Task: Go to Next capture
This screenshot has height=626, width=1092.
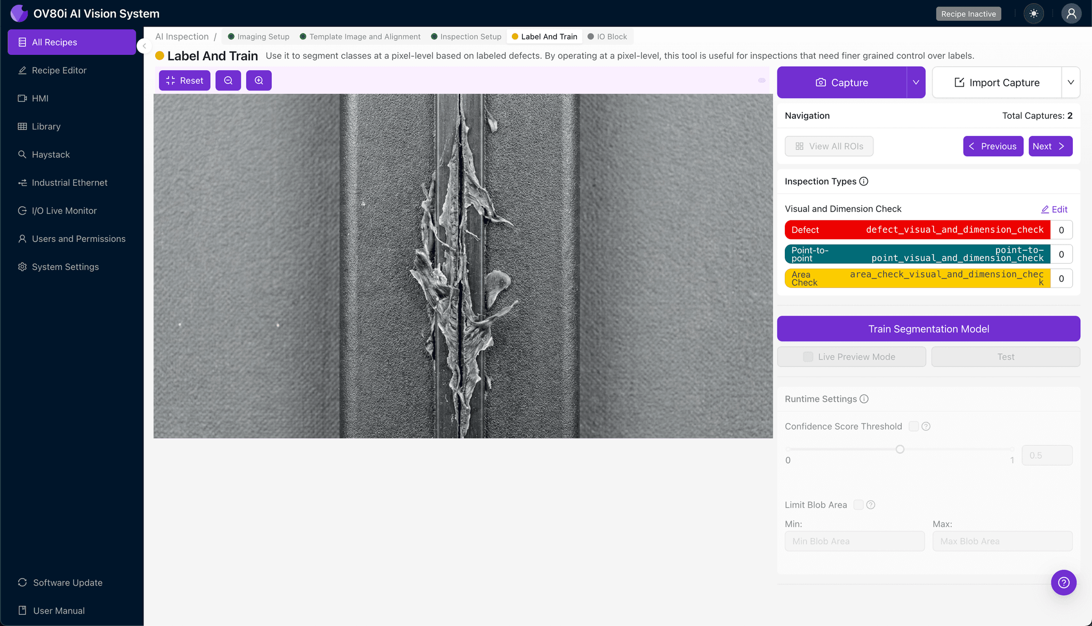Action: 1050,146
